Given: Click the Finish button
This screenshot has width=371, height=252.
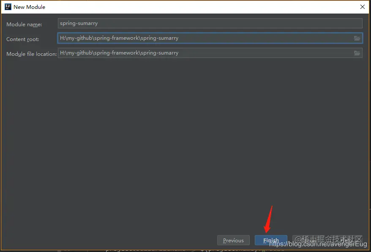Looking at the screenshot, I should click(271, 240).
